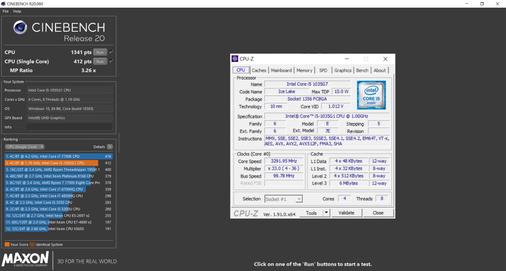Toggle the checkmark next to CPU (Single Core)

tap(111, 61)
